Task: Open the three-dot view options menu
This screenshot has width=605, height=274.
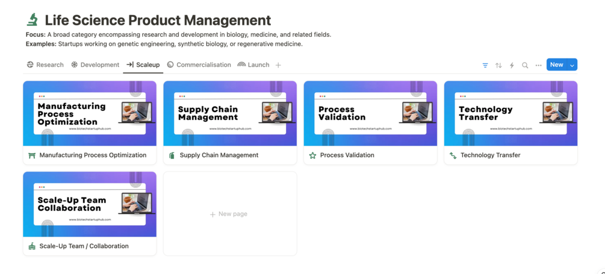Action: click(x=538, y=65)
